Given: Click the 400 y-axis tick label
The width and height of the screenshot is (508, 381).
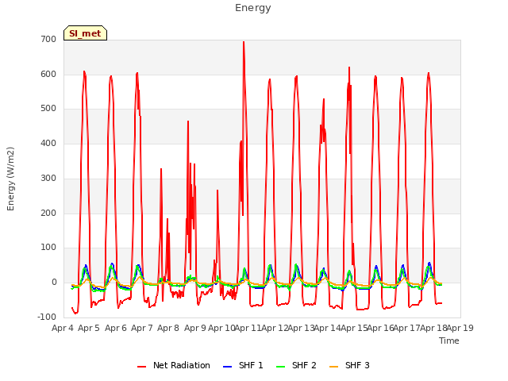Looking at the screenshot, I should point(48,143).
